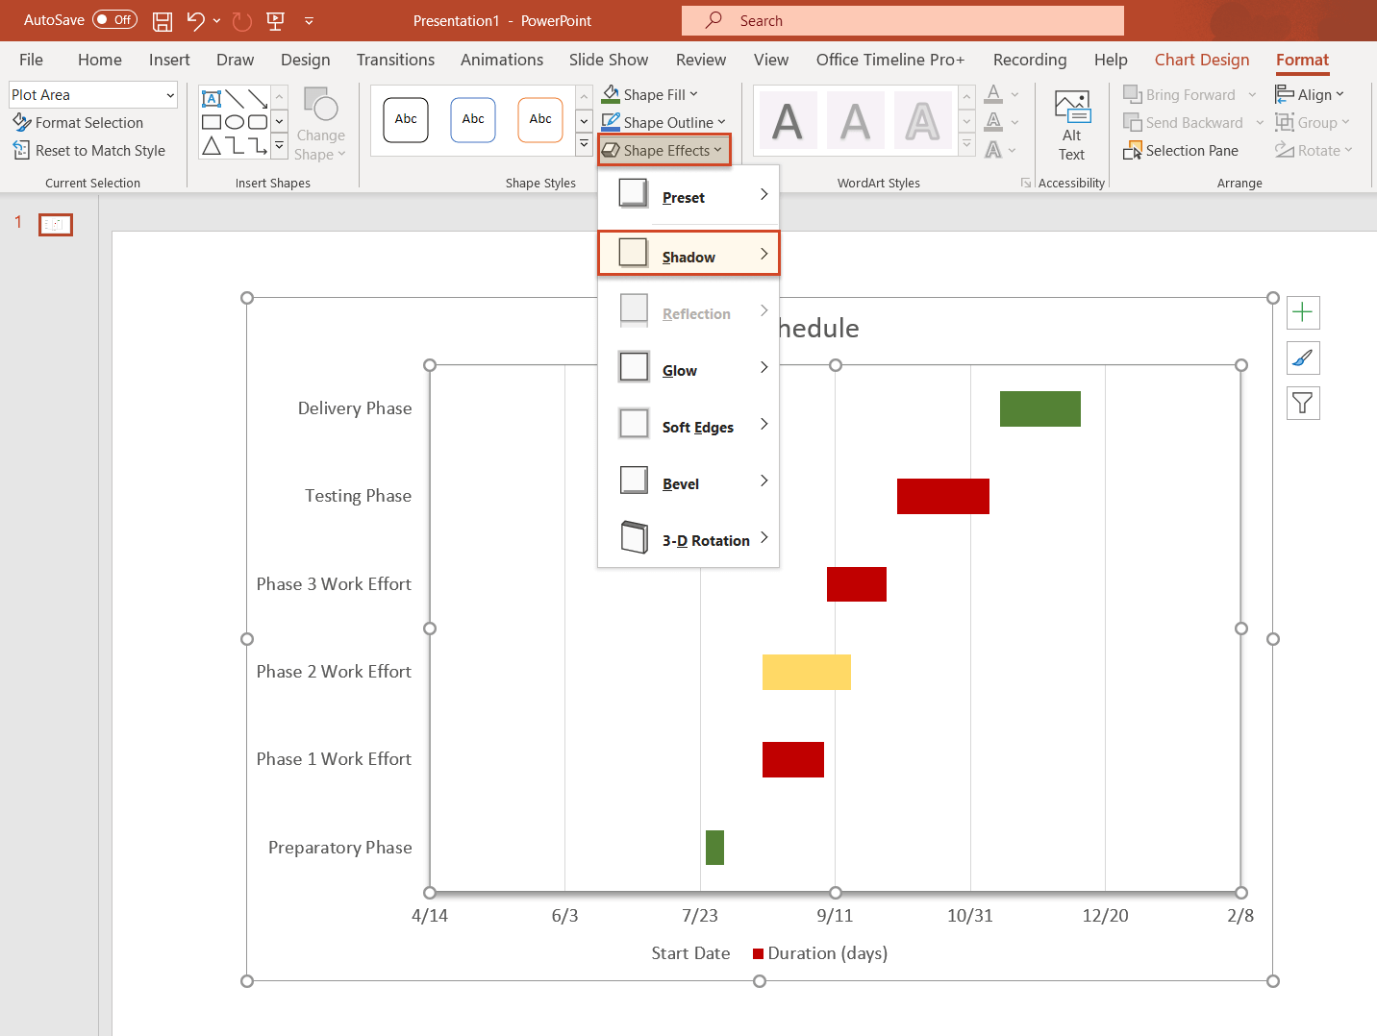Screen dimensions: 1377x1036
Task: Select the orange Abc shape style preset
Action: (539, 119)
